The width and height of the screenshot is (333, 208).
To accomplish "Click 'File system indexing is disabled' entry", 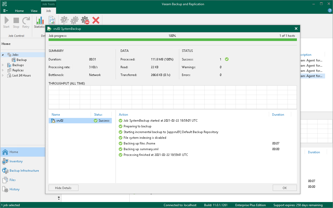I will [145, 138].
